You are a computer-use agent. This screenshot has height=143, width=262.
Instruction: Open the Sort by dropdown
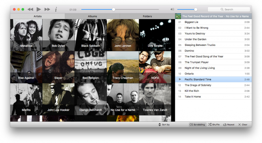coord(164,124)
